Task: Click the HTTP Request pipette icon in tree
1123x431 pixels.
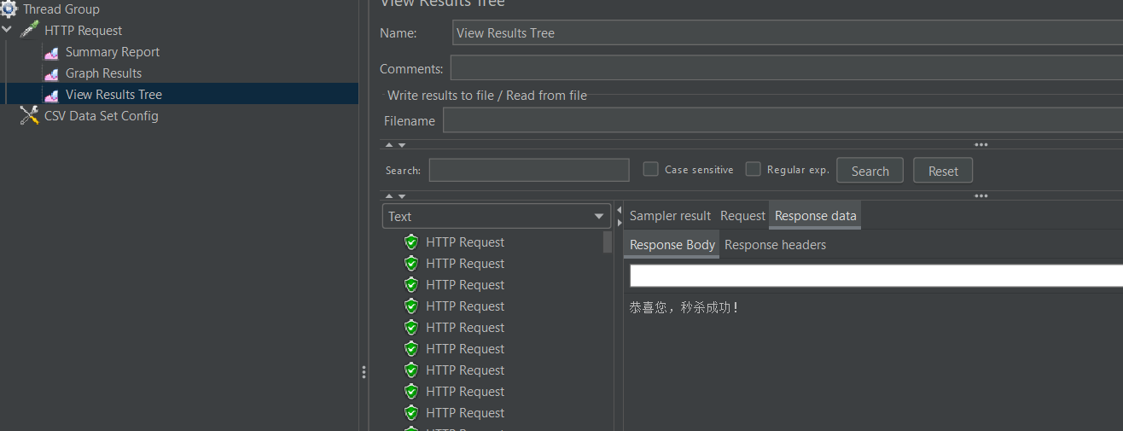Action: pyautogui.click(x=30, y=30)
